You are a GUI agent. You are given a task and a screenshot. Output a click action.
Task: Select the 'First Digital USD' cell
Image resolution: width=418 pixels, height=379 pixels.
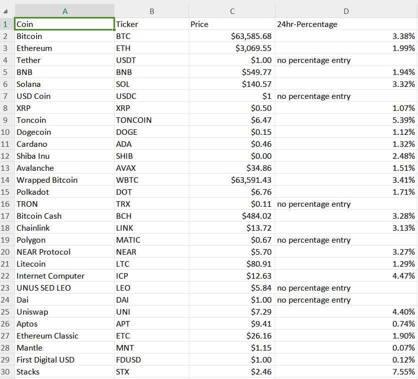point(64,360)
